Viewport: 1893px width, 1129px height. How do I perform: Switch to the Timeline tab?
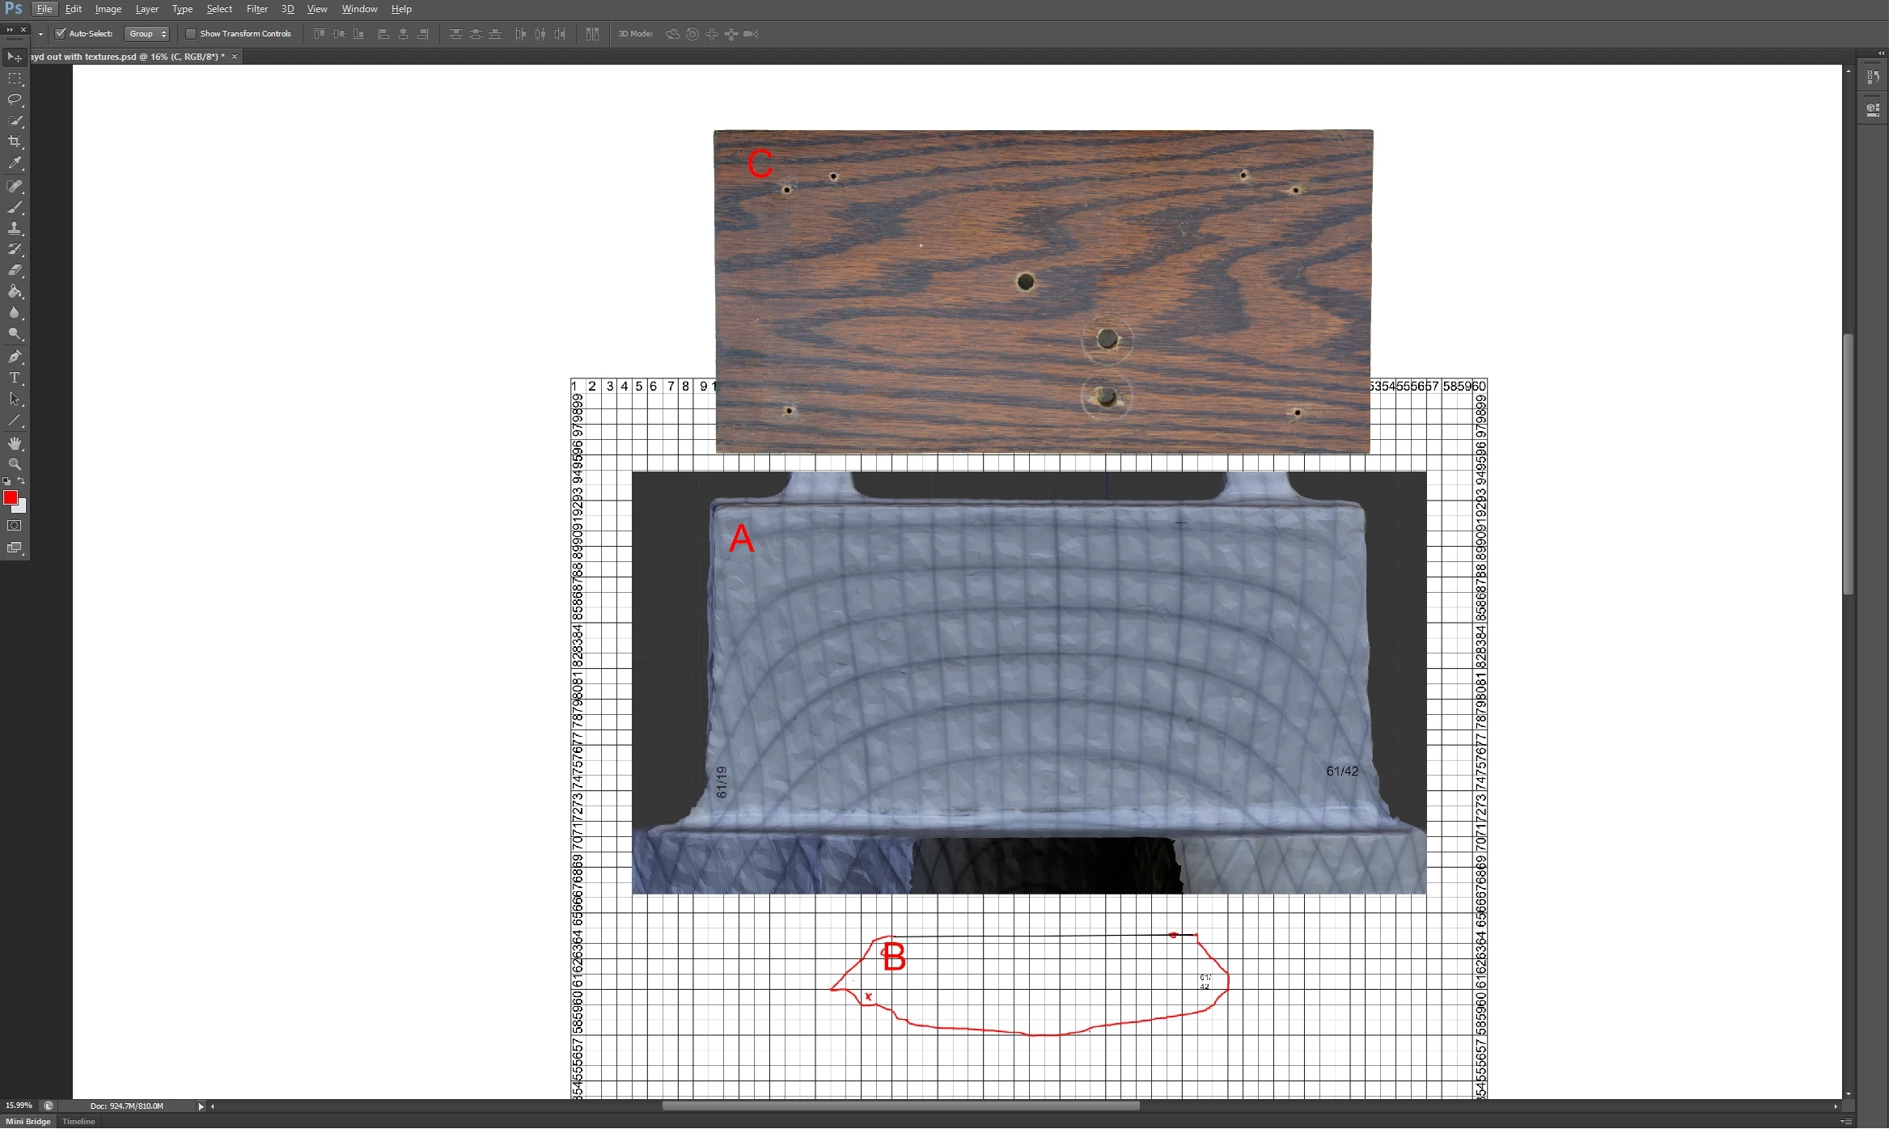pos(78,1122)
